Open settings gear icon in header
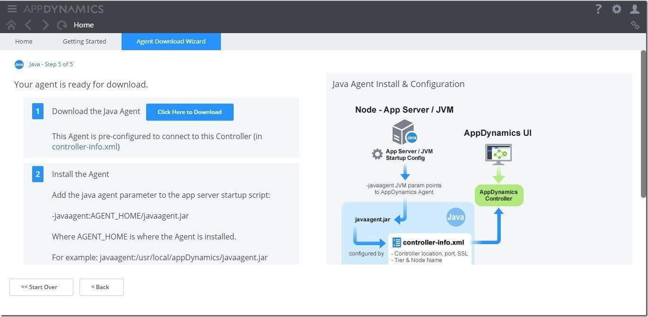The height and width of the screenshot is (317, 648). point(617,9)
